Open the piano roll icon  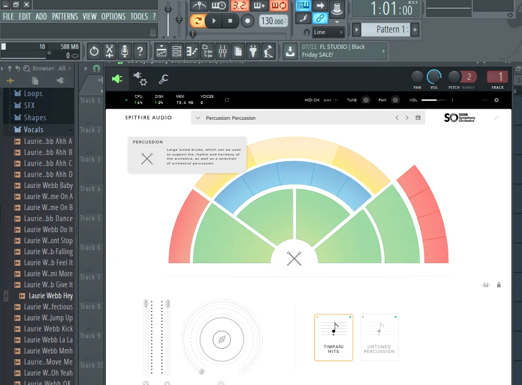[x=192, y=51]
